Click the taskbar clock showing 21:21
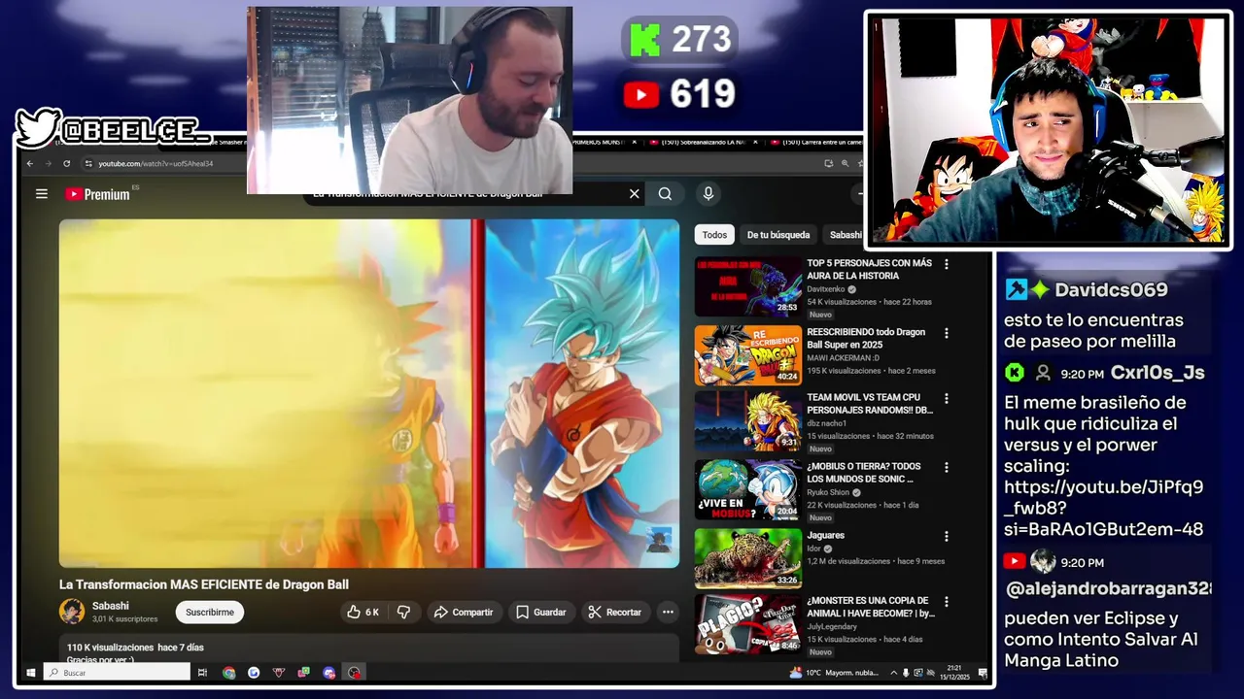Viewport: 1244px width, 699px height. (954, 673)
